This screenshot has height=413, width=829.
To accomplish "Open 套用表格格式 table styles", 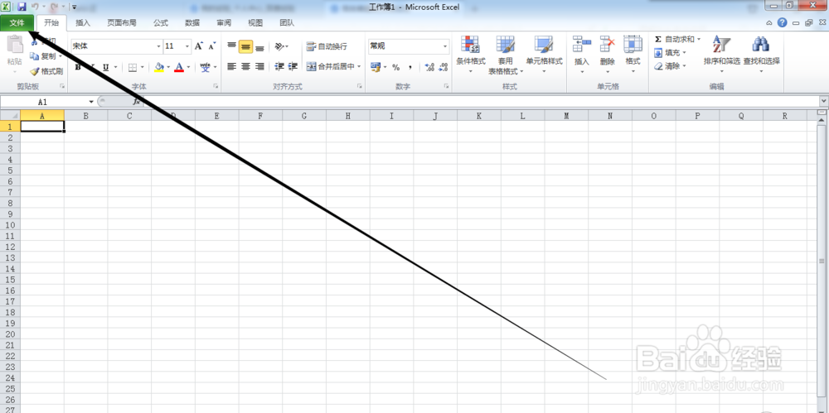I will tap(506, 55).
